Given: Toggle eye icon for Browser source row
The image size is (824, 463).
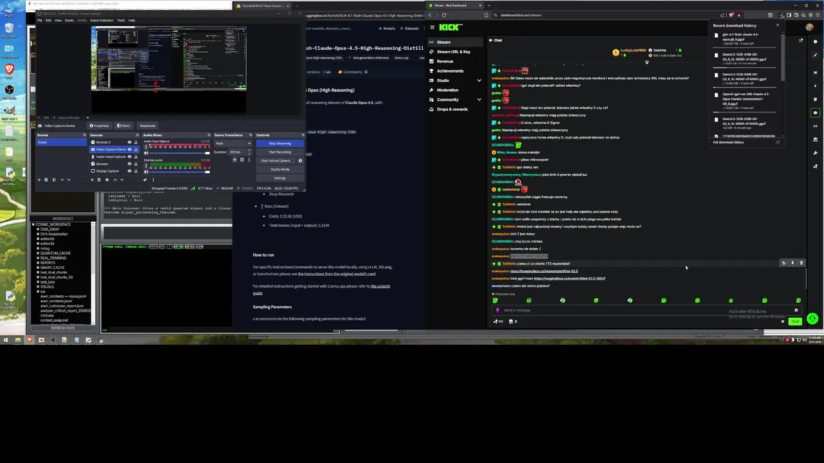Looking at the screenshot, I should click(x=129, y=164).
